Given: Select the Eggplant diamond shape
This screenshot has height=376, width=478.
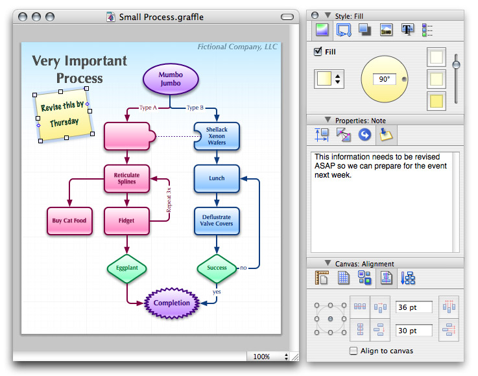Looking at the screenshot, I should point(127,268).
